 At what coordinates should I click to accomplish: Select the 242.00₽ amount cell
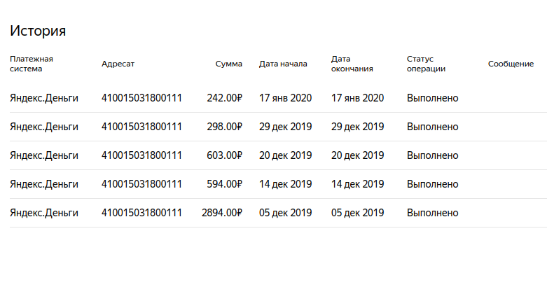coord(224,98)
